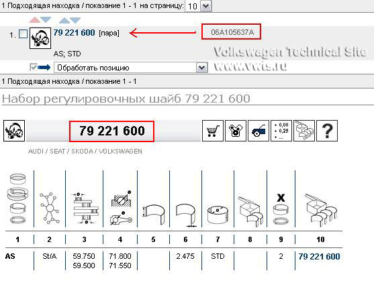Screen dimensions: 374x291
Task: Click the large boxed 79 221 600 number
Action: (x=112, y=131)
